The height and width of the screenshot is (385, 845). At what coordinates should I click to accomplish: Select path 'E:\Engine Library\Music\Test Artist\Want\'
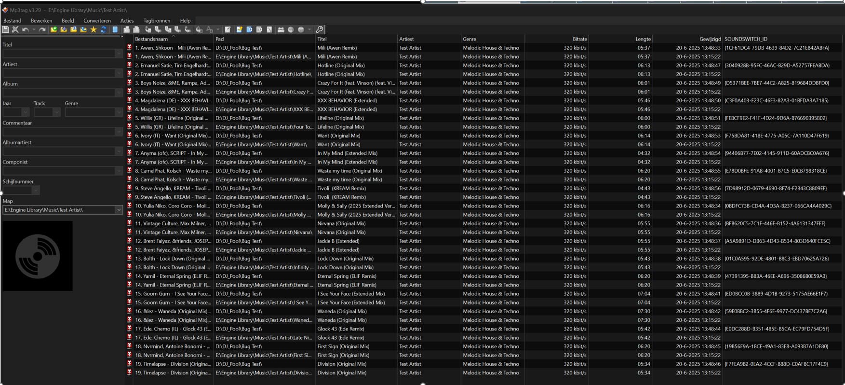click(x=261, y=144)
